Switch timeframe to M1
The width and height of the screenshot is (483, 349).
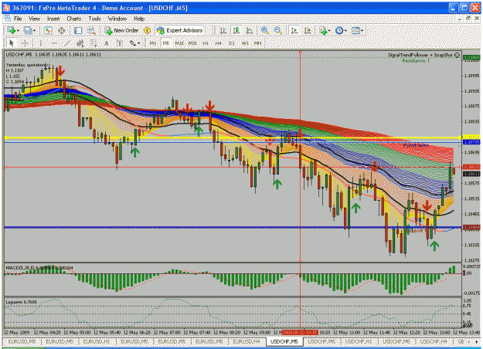pos(153,43)
